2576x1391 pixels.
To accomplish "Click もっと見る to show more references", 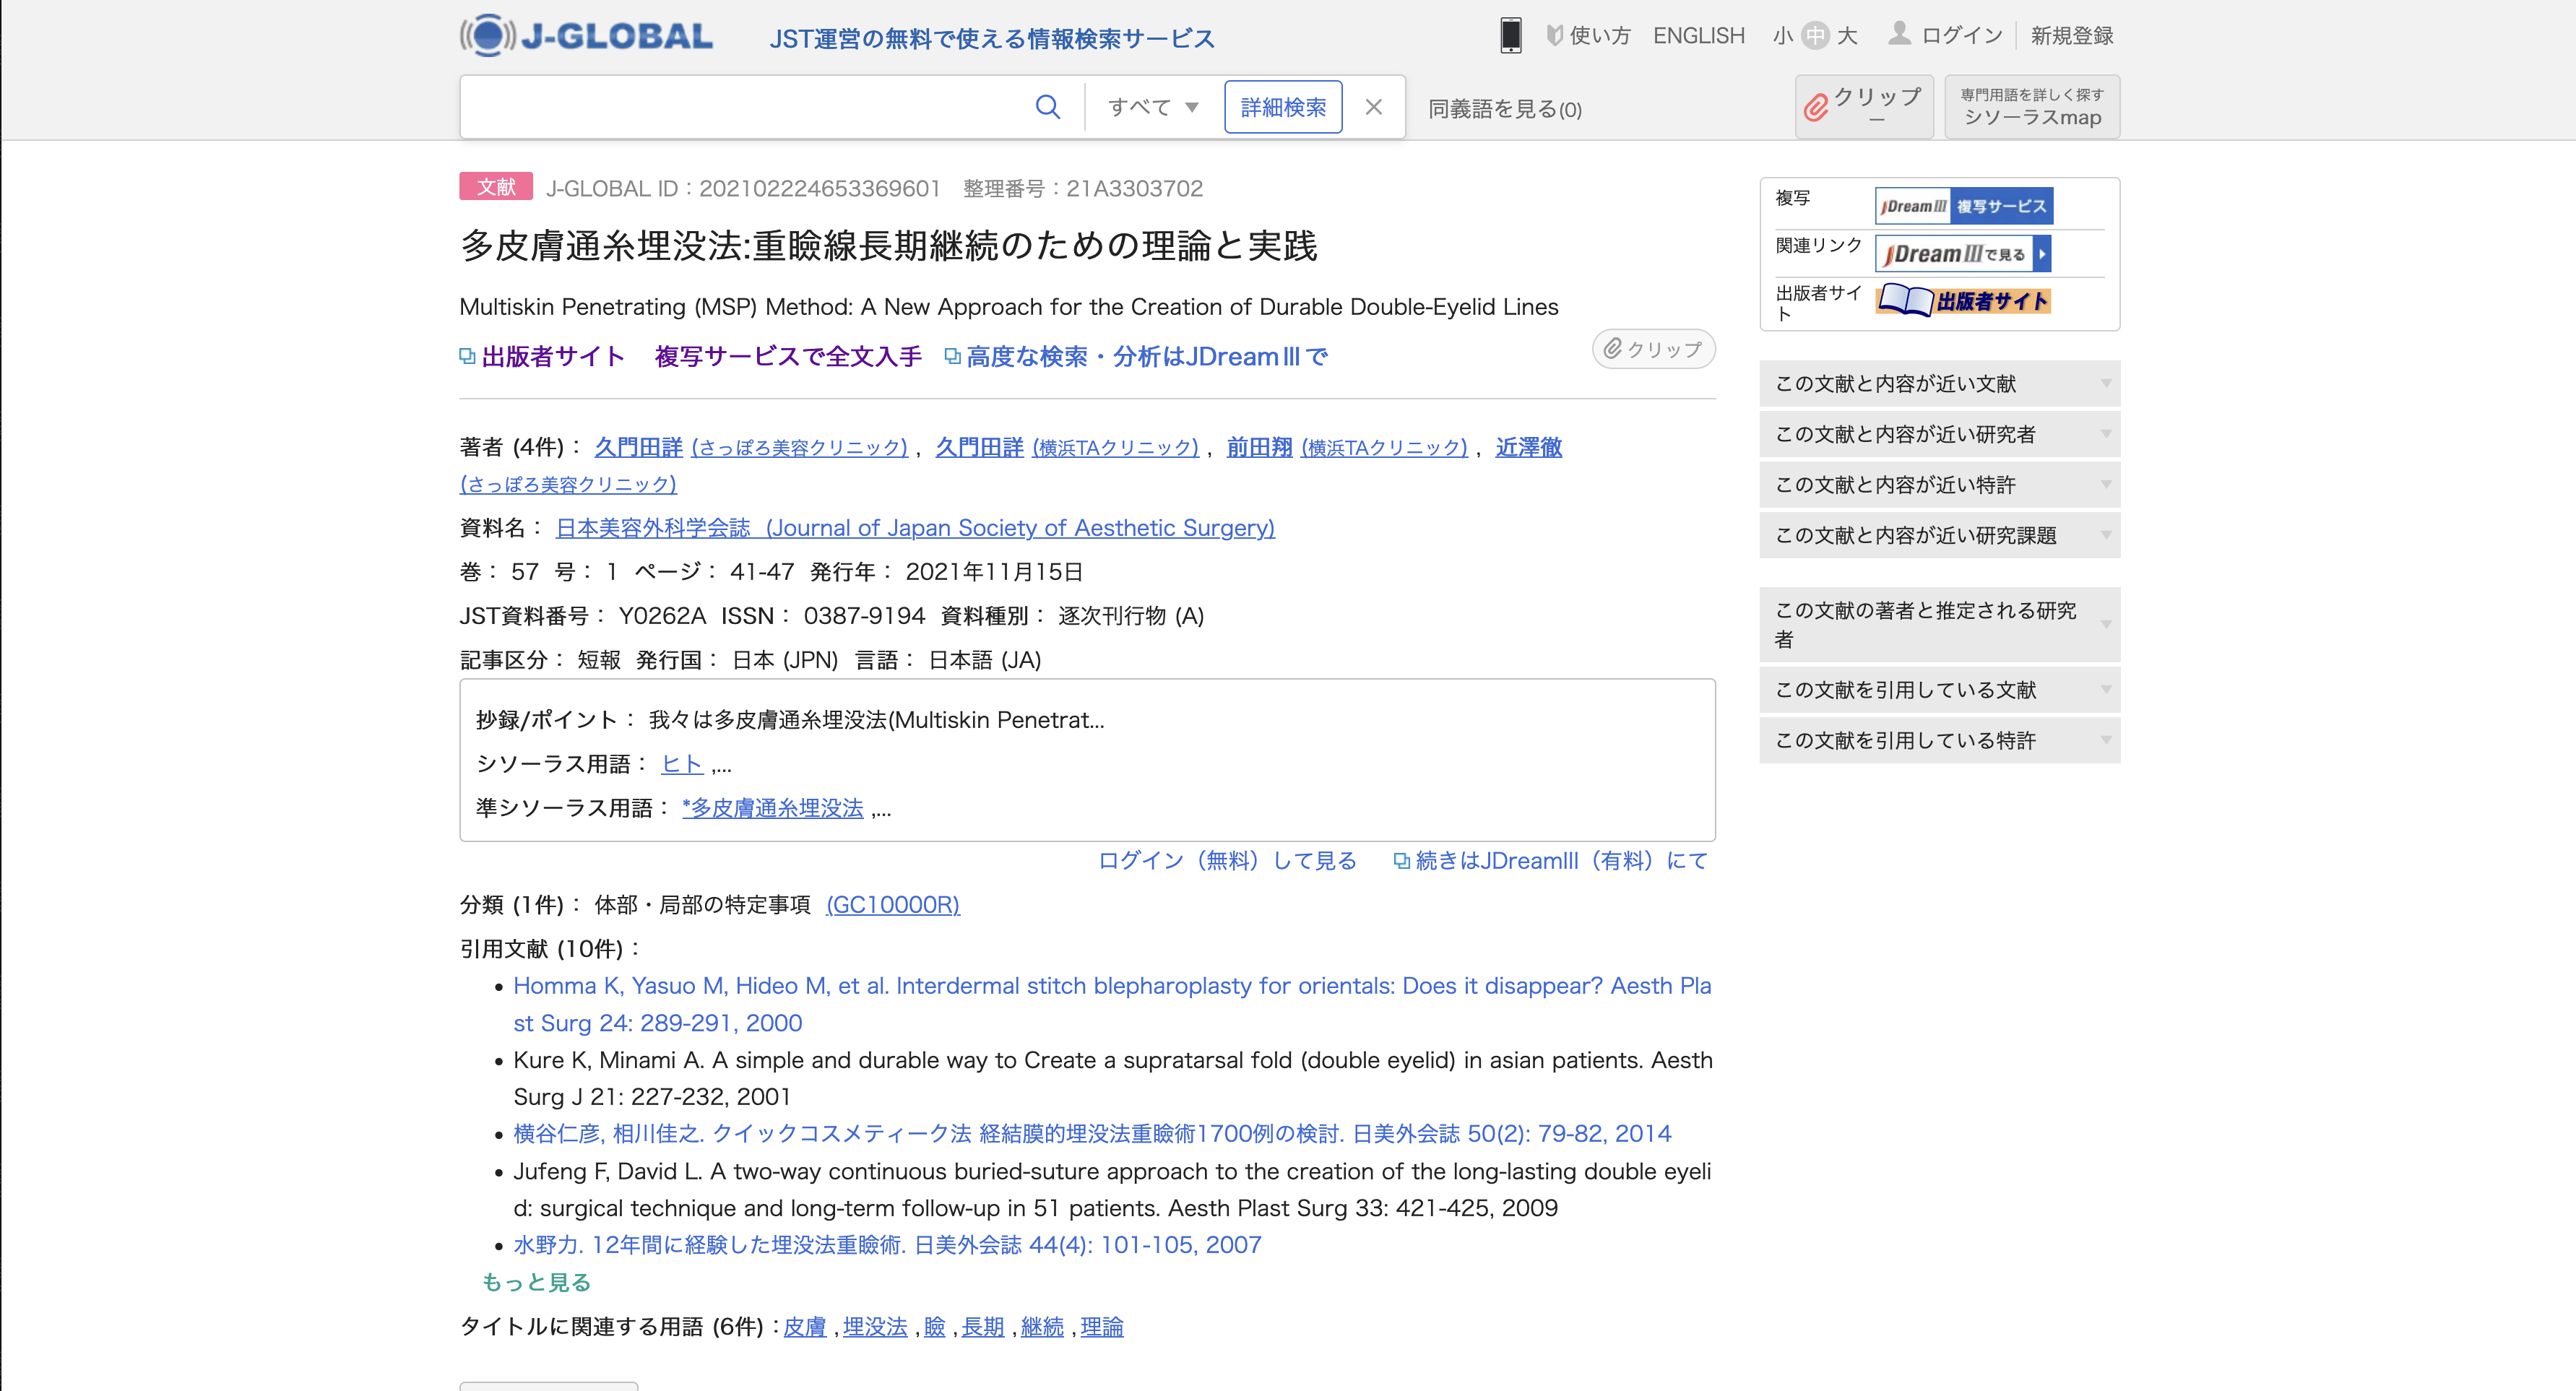I will (x=536, y=1282).
